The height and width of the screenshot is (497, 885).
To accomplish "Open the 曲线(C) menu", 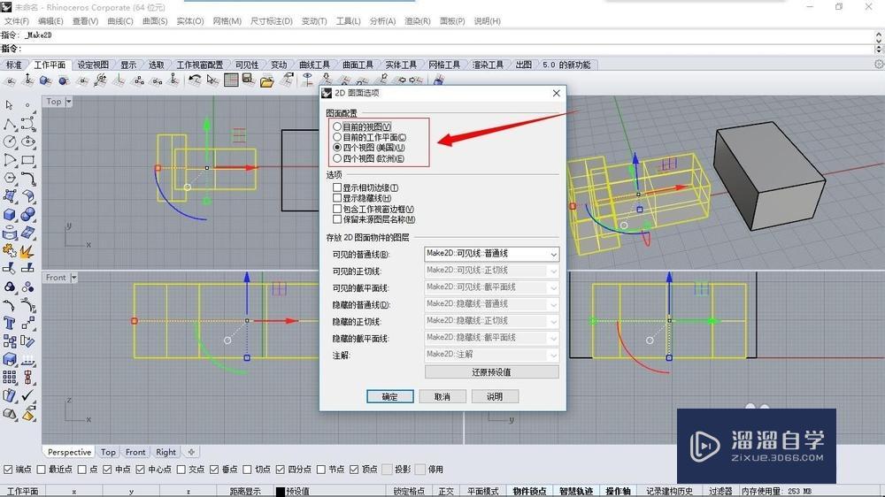I will pyautogui.click(x=120, y=21).
